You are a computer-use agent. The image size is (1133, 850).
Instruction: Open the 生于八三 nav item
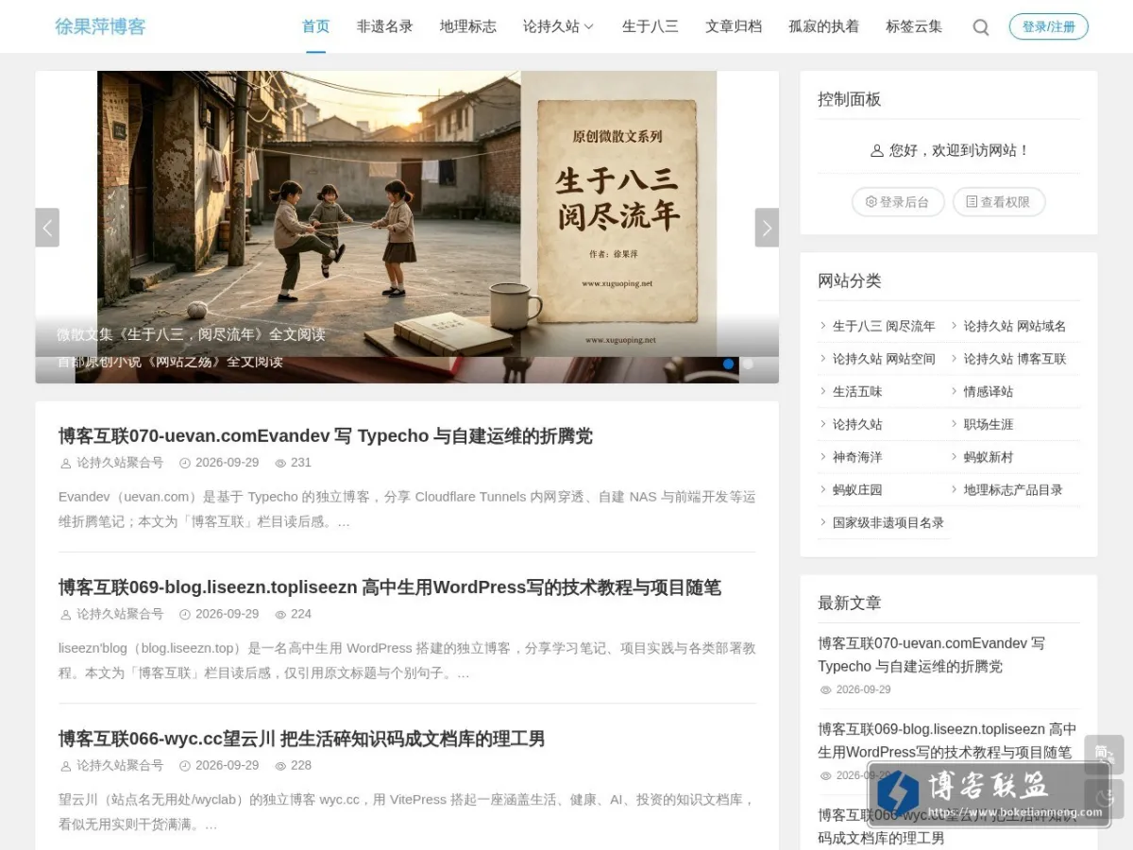coord(650,26)
